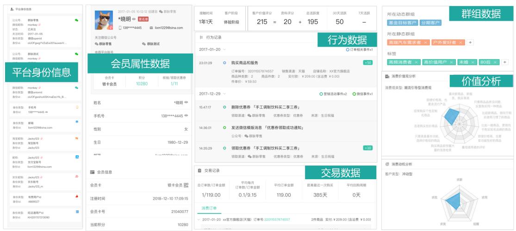Click the 行为记录 filter icon

201,37
